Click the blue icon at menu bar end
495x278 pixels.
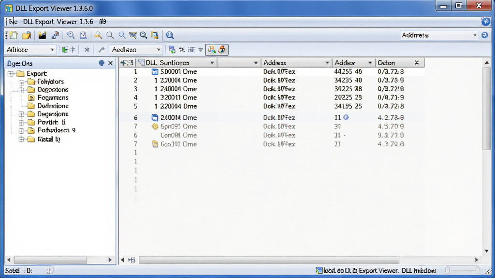pyautogui.click(x=485, y=21)
